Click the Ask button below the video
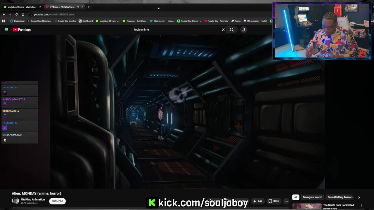This screenshot has width=374, height=210. coord(257,201)
